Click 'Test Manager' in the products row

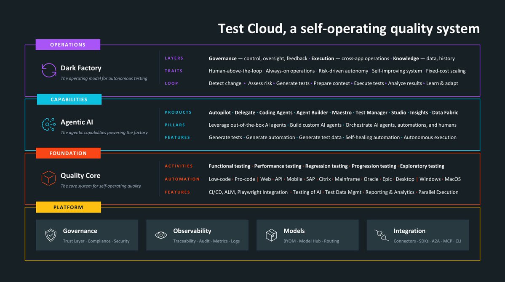pos(371,112)
